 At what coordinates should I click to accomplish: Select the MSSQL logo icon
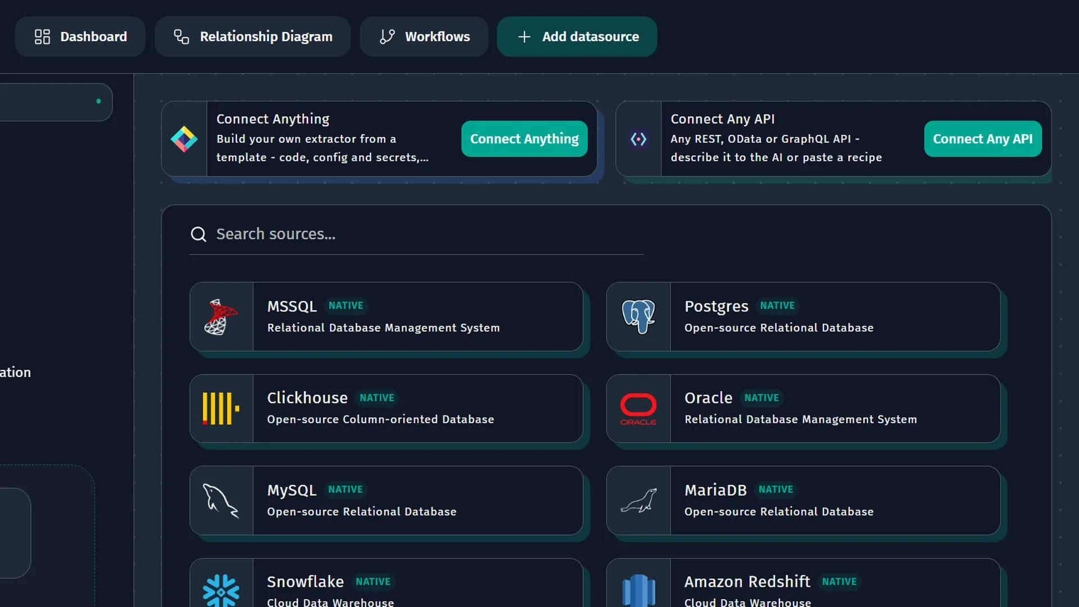coord(220,317)
